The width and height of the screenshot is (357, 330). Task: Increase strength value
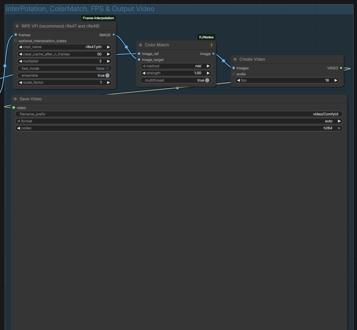tap(208, 73)
